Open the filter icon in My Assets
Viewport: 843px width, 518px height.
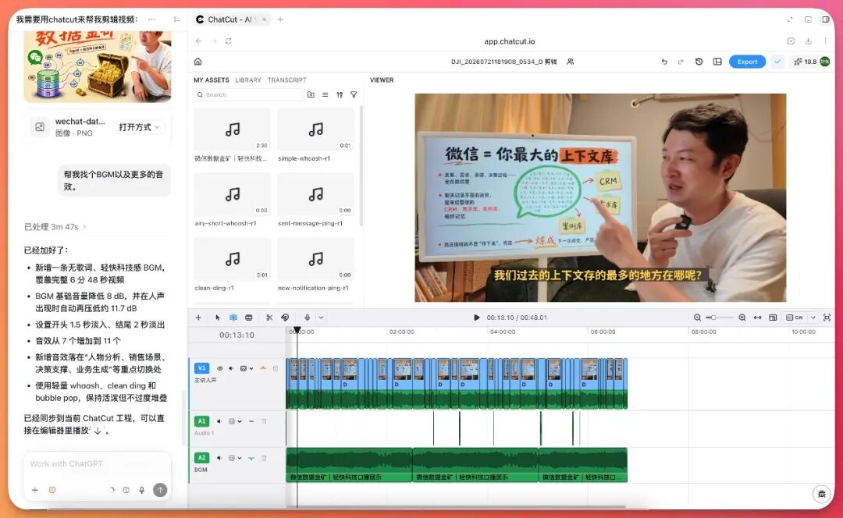tap(354, 94)
